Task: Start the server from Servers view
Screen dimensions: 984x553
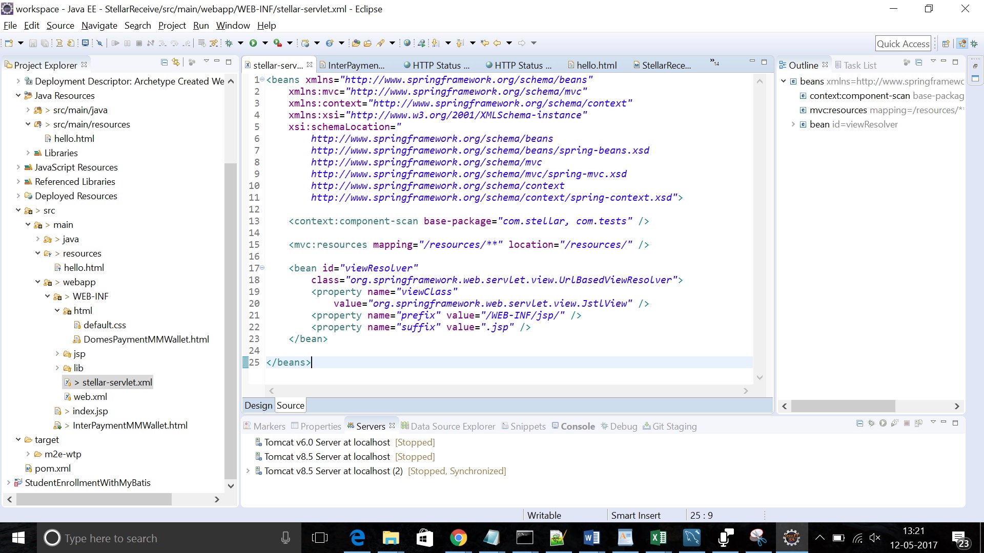Action: [883, 423]
